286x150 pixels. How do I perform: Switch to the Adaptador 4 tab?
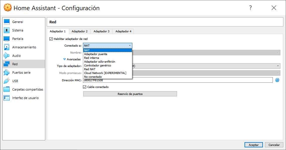[x=123, y=31]
